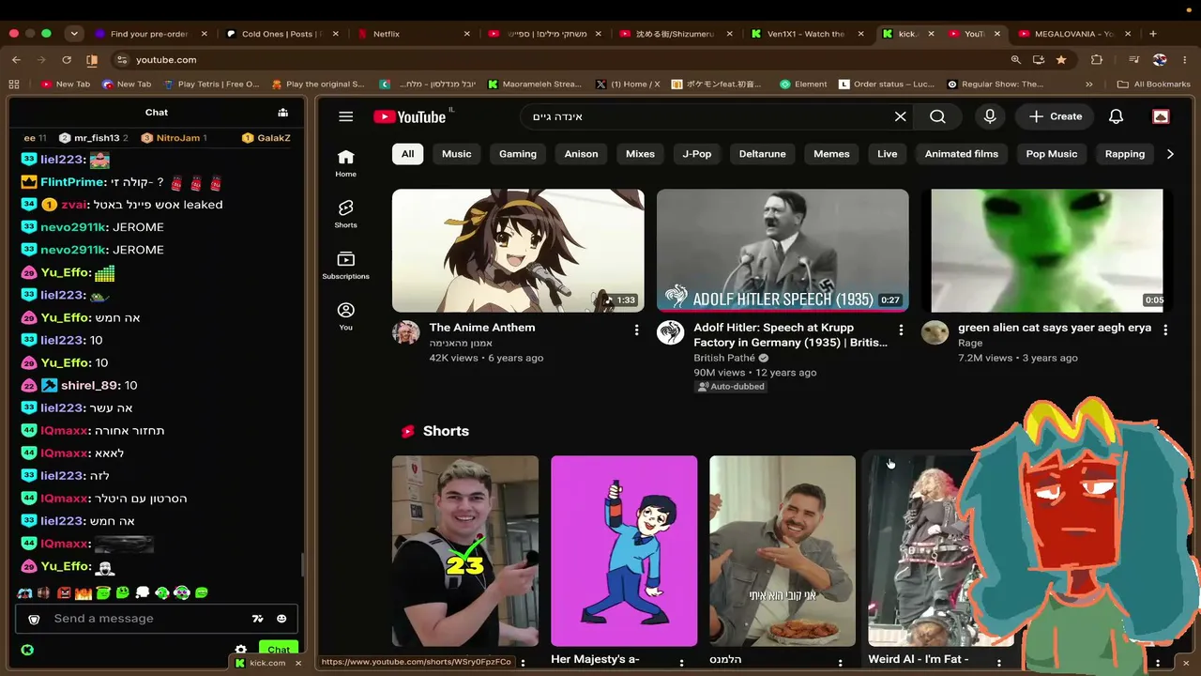Open the green alien cat video title
Viewport: 1201px width, 676px height.
pyautogui.click(x=1055, y=328)
